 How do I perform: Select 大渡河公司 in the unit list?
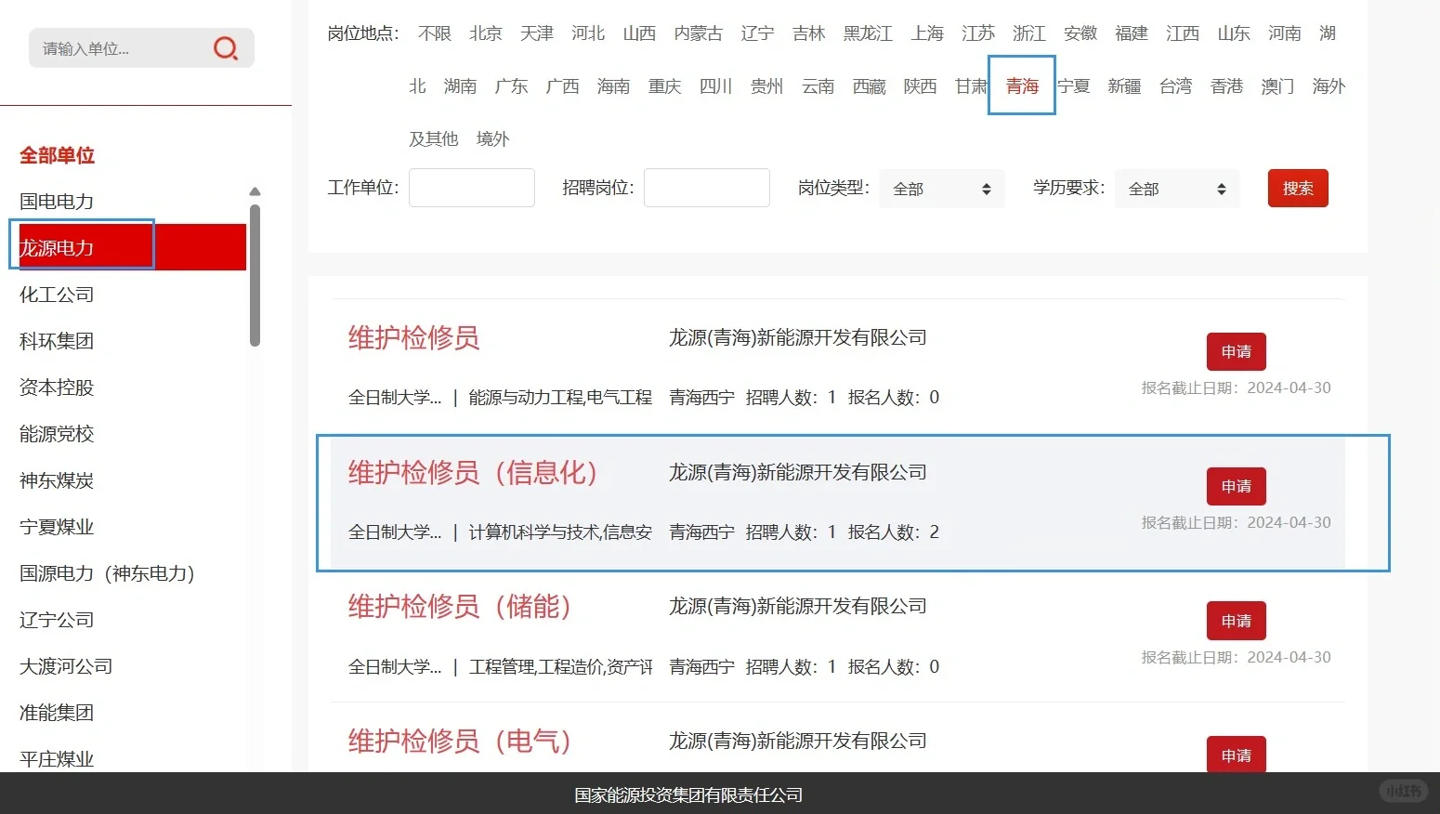click(66, 666)
